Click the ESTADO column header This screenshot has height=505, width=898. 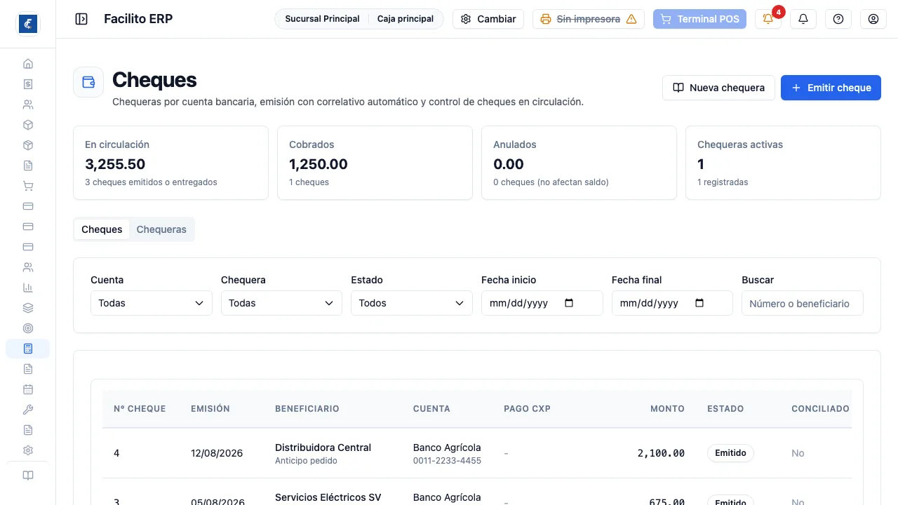pyautogui.click(x=725, y=408)
